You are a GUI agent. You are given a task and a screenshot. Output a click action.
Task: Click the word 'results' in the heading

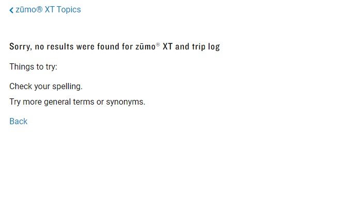60,46
